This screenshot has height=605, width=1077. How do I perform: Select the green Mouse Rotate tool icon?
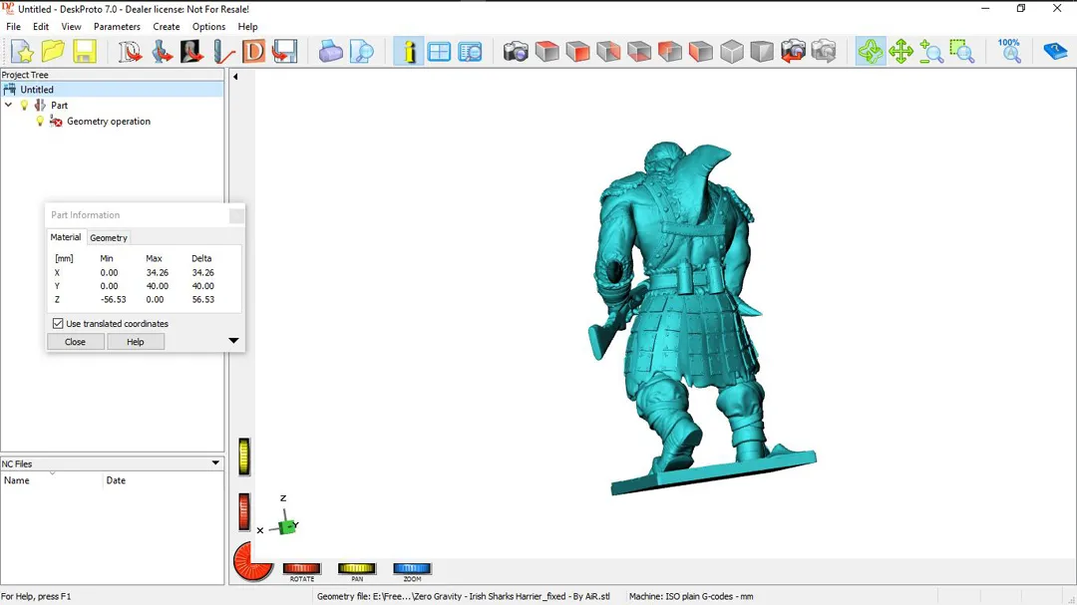pyautogui.click(x=871, y=52)
